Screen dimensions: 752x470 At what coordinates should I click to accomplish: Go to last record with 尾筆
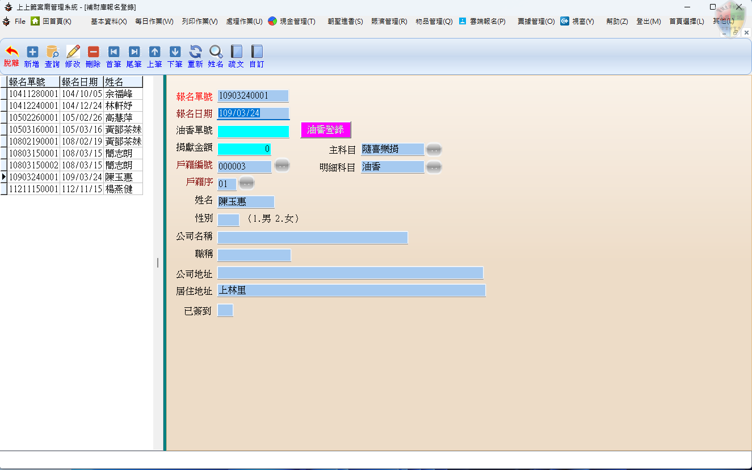pyautogui.click(x=134, y=56)
